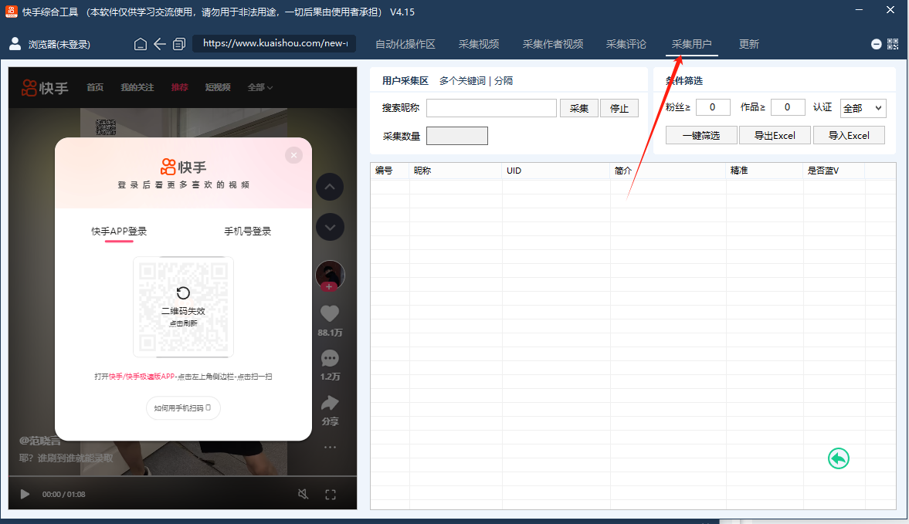
Task: Click 导出Excel button
Action: point(775,136)
